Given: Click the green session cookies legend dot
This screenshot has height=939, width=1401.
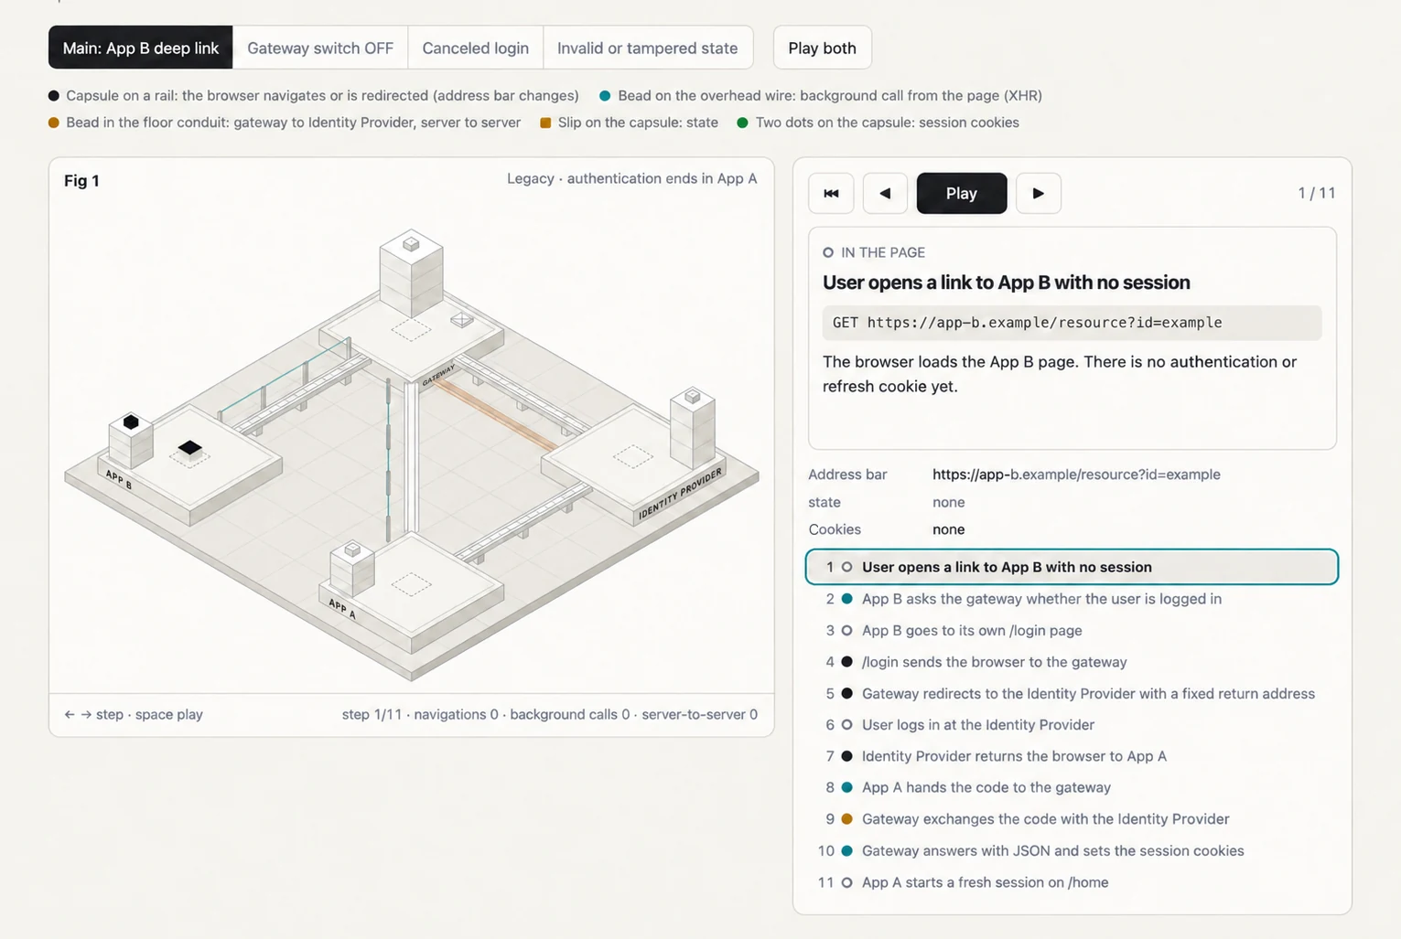Looking at the screenshot, I should [x=742, y=123].
